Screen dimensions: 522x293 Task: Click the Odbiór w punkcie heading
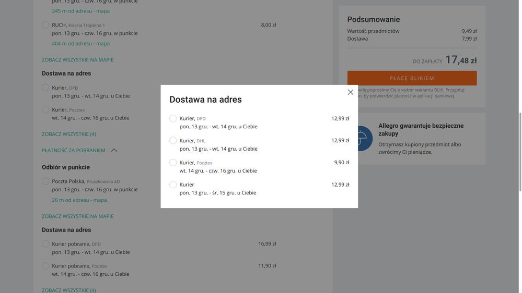coord(66,167)
